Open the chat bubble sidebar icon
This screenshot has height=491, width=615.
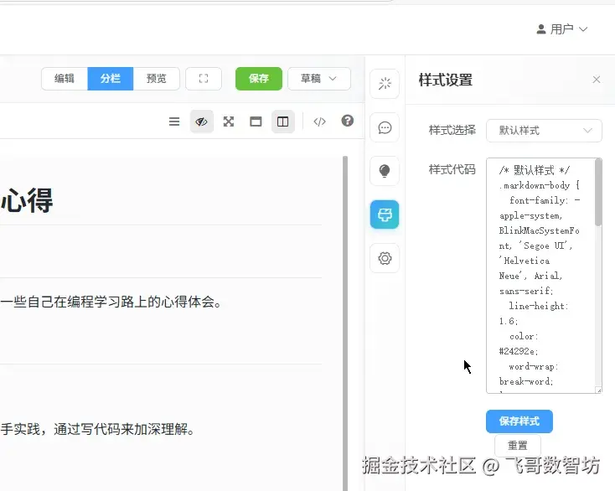(x=385, y=127)
